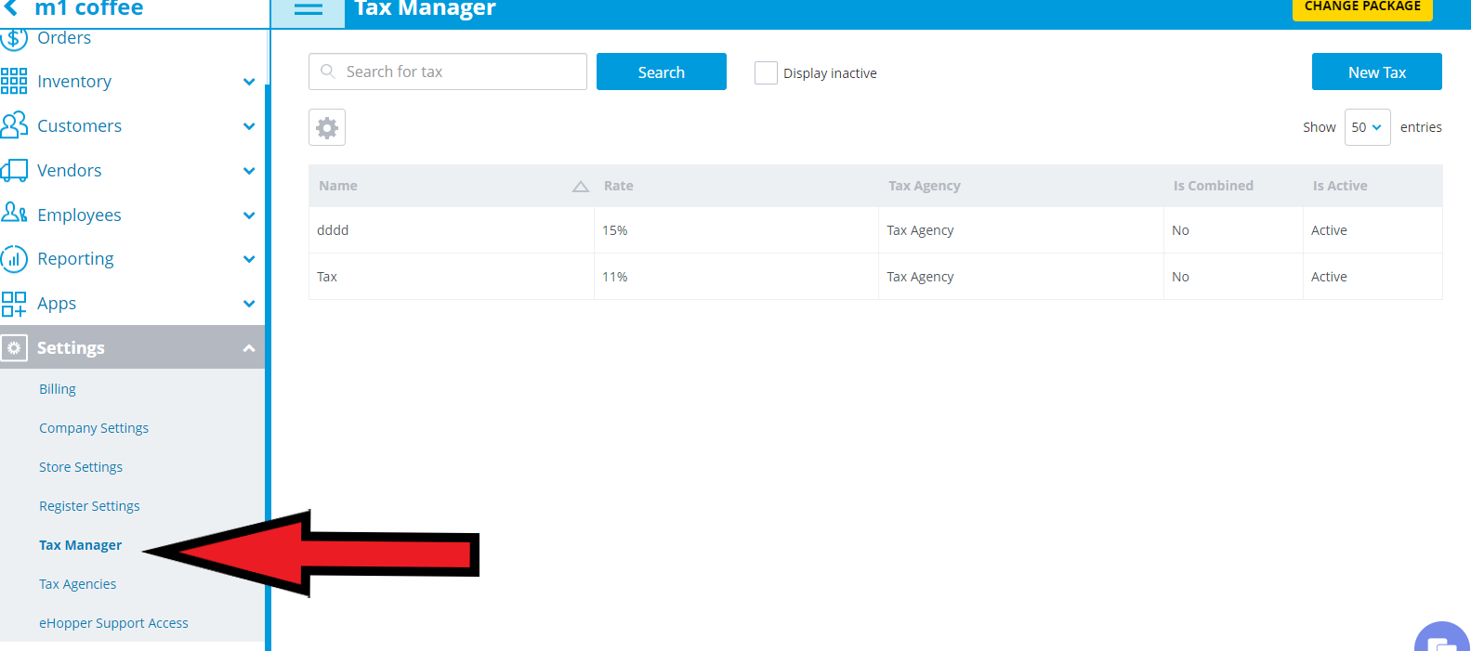Click the Vendors truck icon
1471x651 pixels.
(14, 170)
